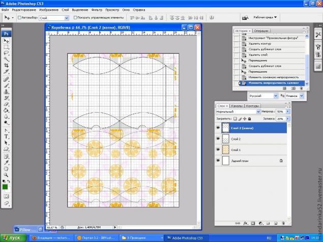The image size is (323, 242).
Task: Open status bar info arrow menu
Action: click(115, 227)
